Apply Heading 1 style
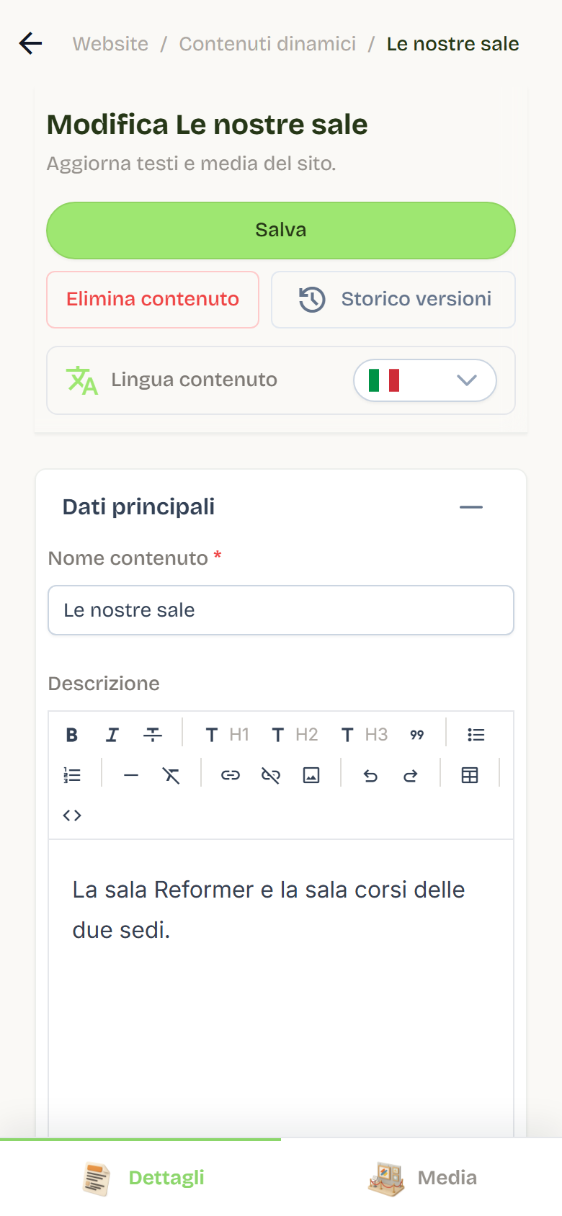Screen dimensions: 562x1216 227,735
